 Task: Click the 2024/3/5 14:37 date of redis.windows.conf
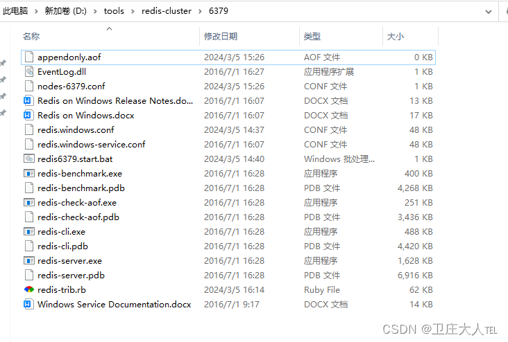235,130
